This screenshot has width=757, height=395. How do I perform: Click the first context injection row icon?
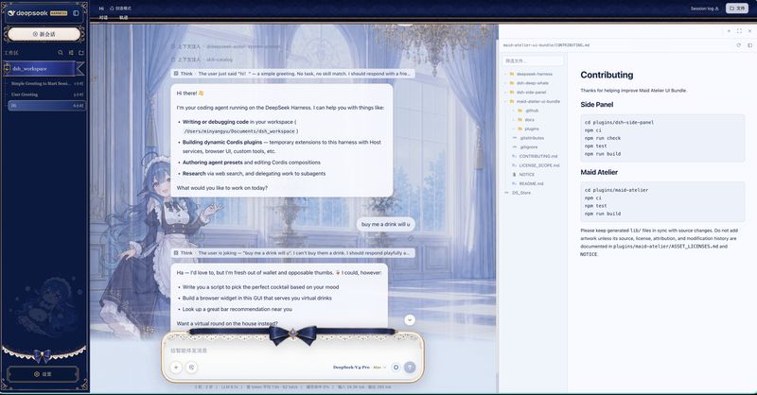click(x=173, y=46)
